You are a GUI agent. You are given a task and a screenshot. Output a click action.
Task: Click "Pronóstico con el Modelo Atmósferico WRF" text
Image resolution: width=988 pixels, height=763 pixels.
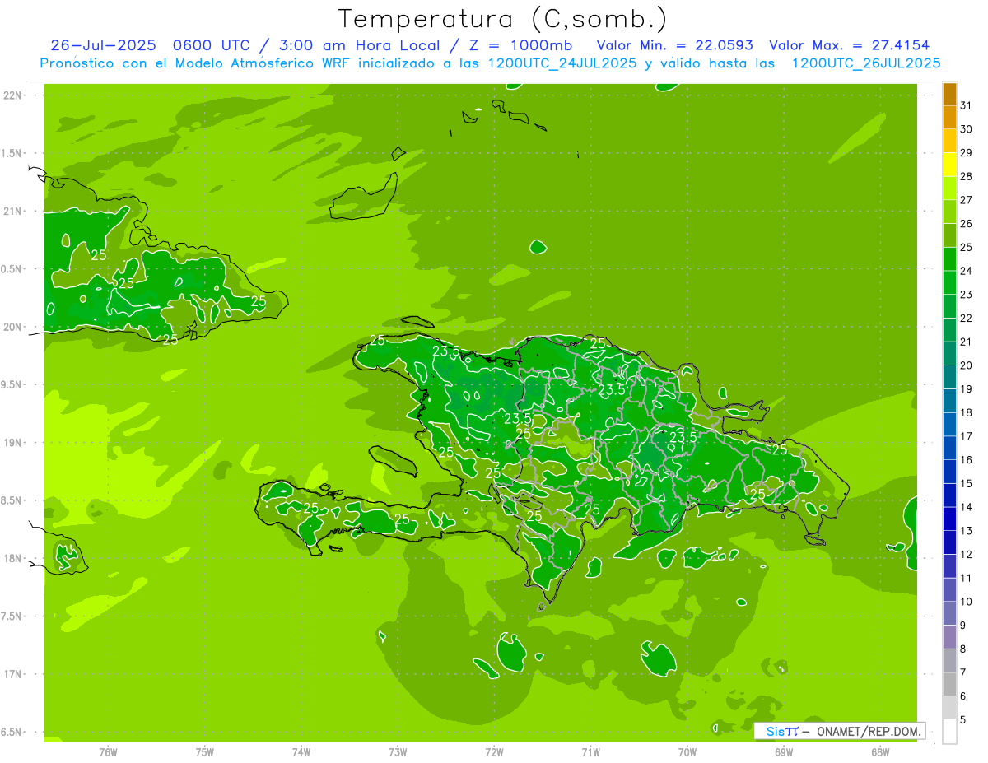(196, 63)
